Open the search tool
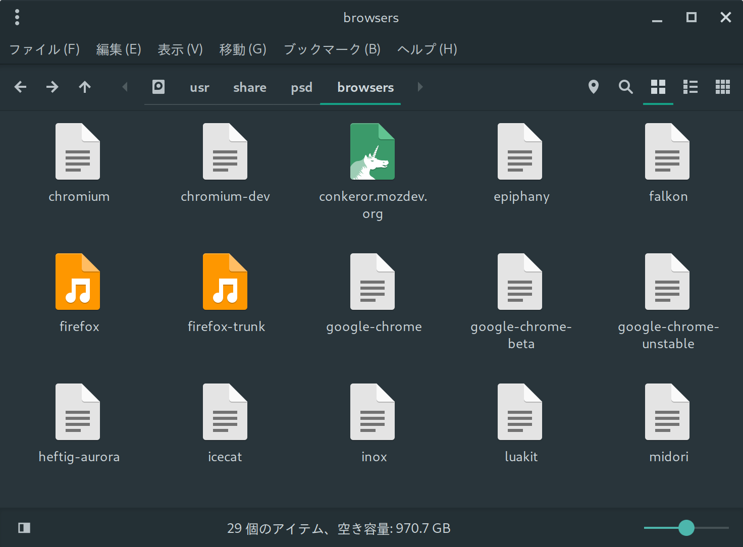743x547 pixels. [x=626, y=87]
